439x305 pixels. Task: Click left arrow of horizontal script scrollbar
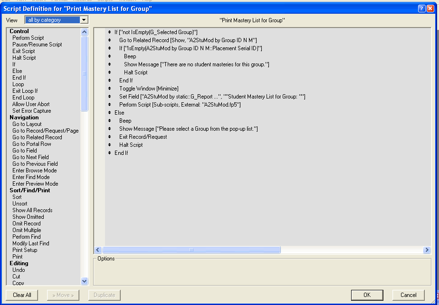98,250
